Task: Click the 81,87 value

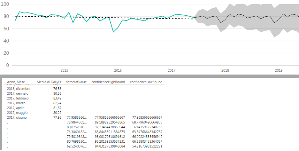Action: [57, 108]
